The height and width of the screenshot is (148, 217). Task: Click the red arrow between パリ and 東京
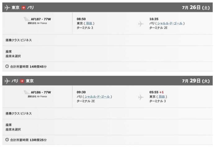(x=22, y=81)
